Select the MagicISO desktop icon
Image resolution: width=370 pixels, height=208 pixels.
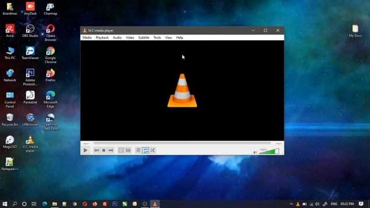point(10,142)
